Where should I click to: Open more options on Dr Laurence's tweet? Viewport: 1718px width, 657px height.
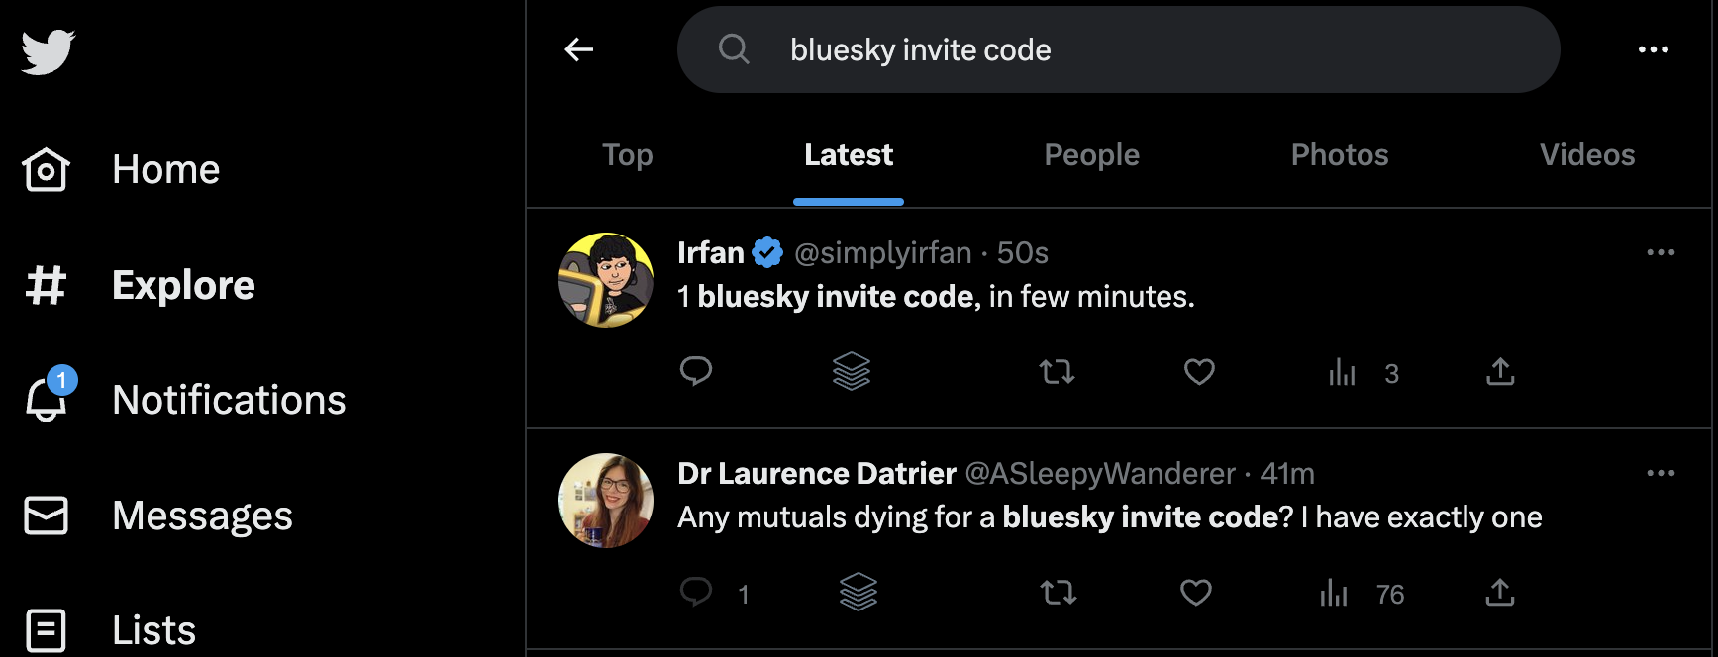(x=1661, y=474)
